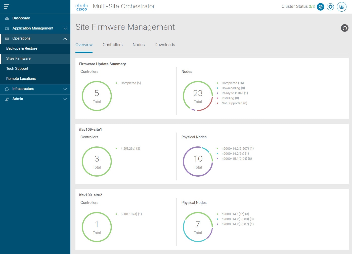Screen dimensions: 352x254
Task: Open the cluster status circular icon
Action: tap(320, 7)
